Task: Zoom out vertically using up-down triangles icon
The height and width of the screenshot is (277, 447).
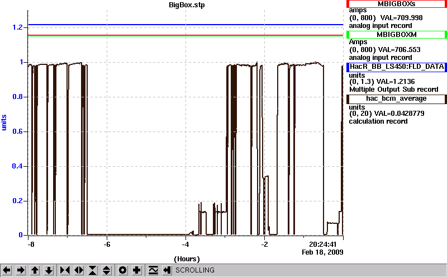Action: (107, 270)
